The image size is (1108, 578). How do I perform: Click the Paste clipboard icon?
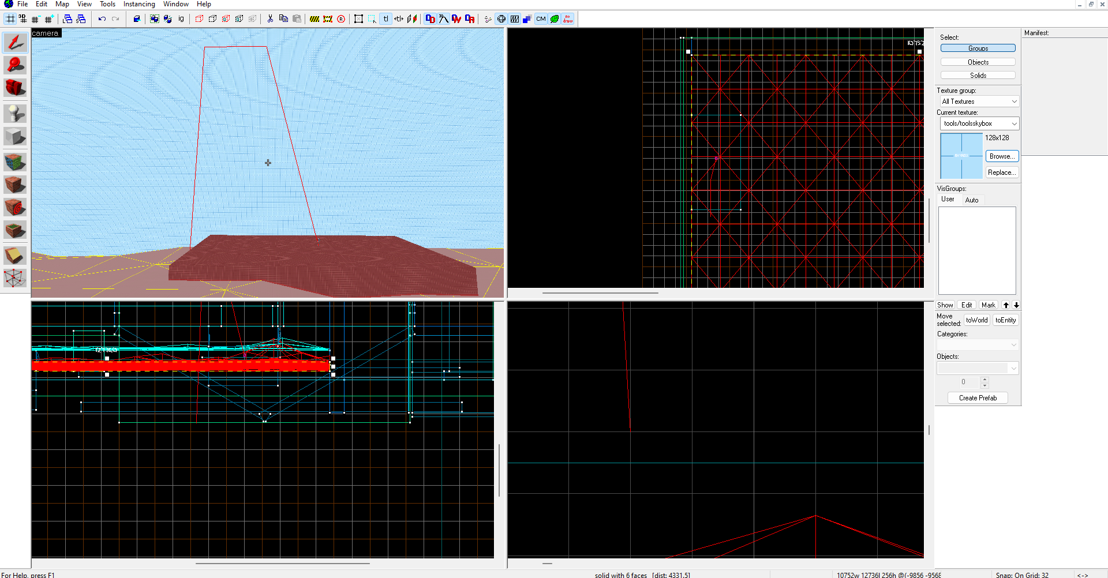297,19
